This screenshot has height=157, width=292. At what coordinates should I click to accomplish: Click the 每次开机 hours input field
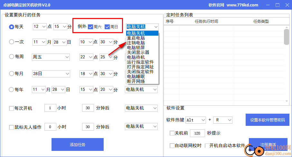point(50,108)
